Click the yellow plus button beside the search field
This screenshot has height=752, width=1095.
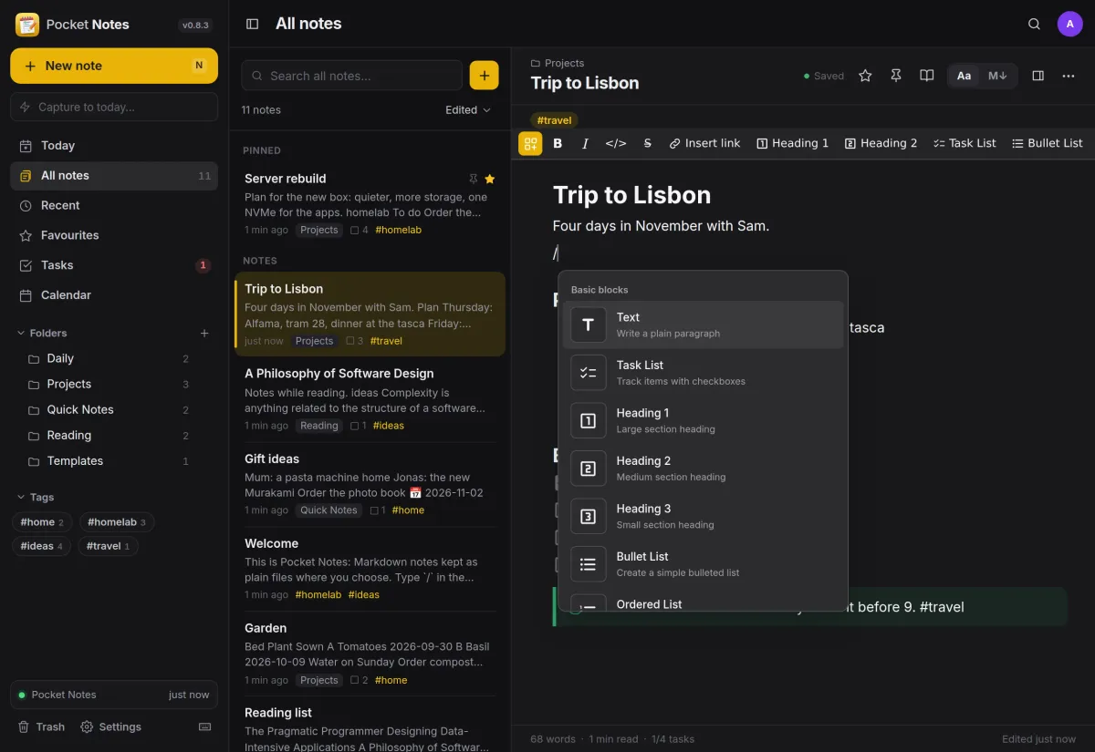click(485, 75)
